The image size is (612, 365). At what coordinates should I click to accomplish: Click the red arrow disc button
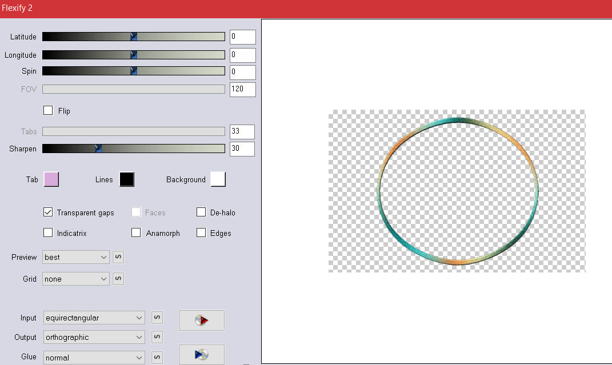point(201,320)
